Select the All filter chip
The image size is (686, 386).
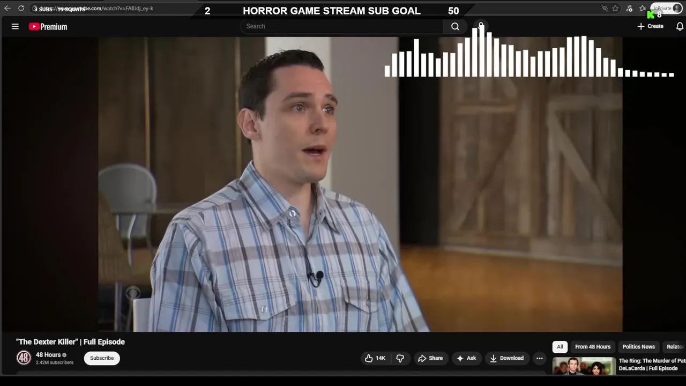pos(560,347)
